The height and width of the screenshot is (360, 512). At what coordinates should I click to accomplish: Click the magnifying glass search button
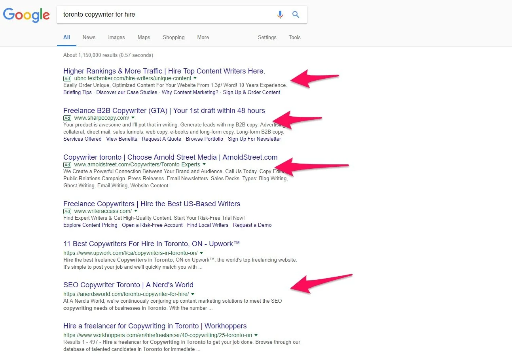click(296, 15)
